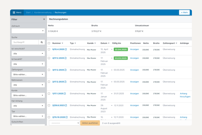Viewport: 202px width, 135px height.
Task: Open PDF icon of invoice 4/17.2.2025
Action: click(66, 58)
